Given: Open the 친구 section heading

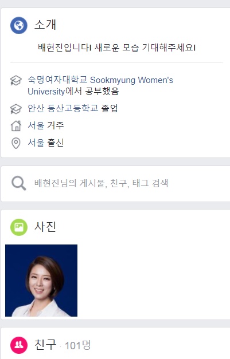Looking at the screenshot, I should click(x=45, y=345).
